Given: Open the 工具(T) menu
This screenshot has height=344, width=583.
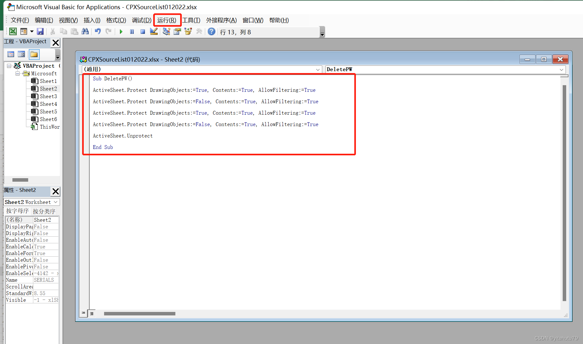Looking at the screenshot, I should [x=191, y=20].
